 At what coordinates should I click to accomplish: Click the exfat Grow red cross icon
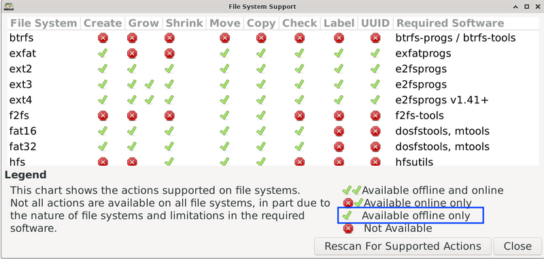132,54
